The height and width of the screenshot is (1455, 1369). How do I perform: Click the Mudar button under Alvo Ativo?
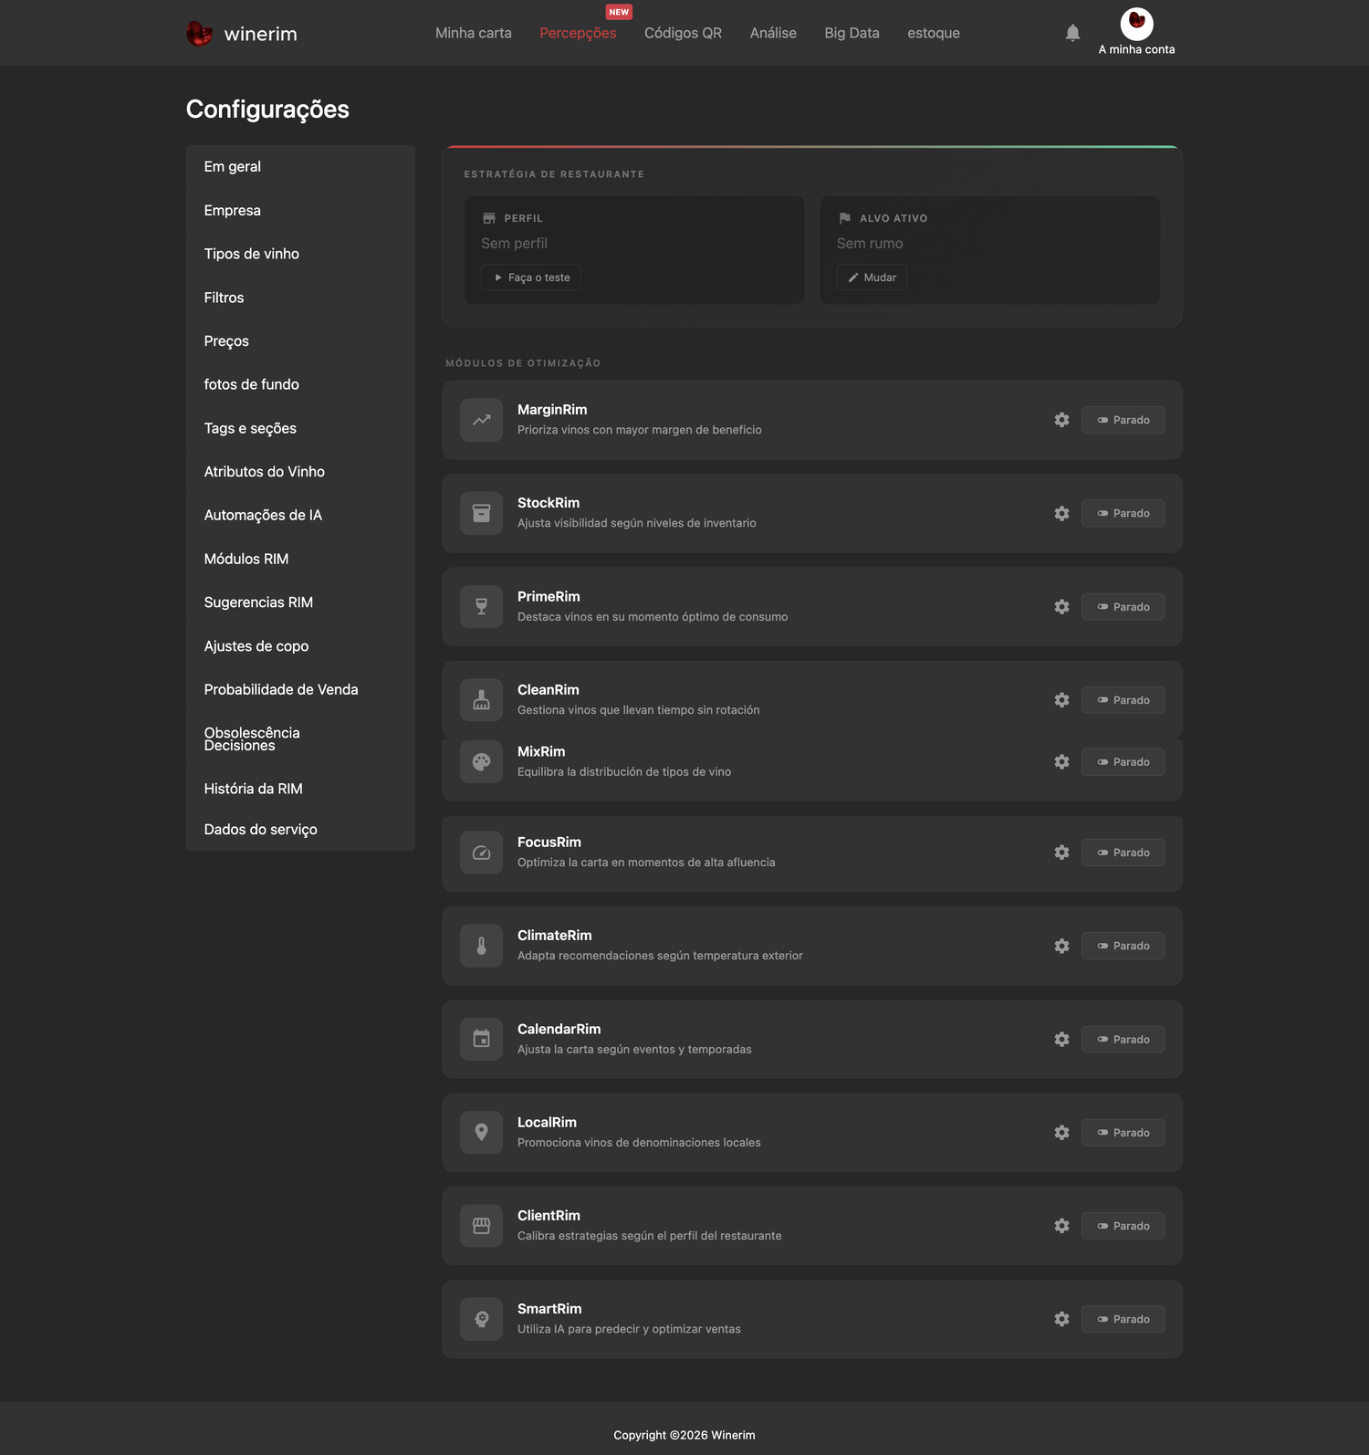coord(872,277)
